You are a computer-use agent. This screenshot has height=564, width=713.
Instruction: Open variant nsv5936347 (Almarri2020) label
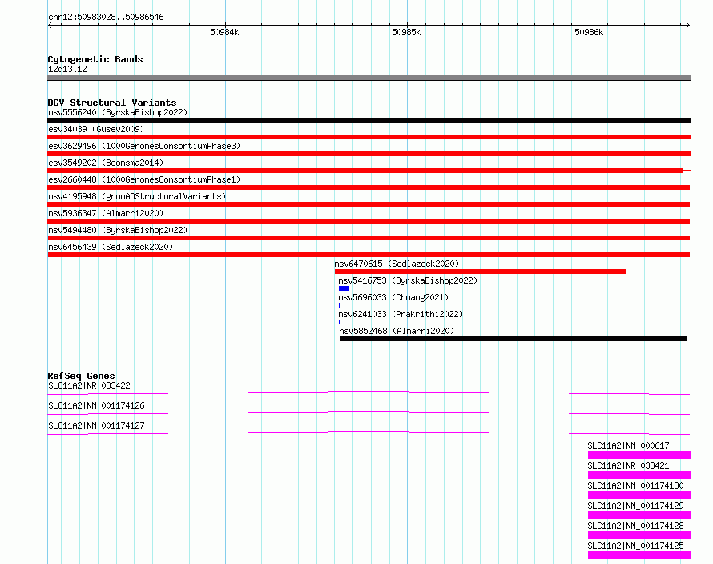[x=106, y=213]
